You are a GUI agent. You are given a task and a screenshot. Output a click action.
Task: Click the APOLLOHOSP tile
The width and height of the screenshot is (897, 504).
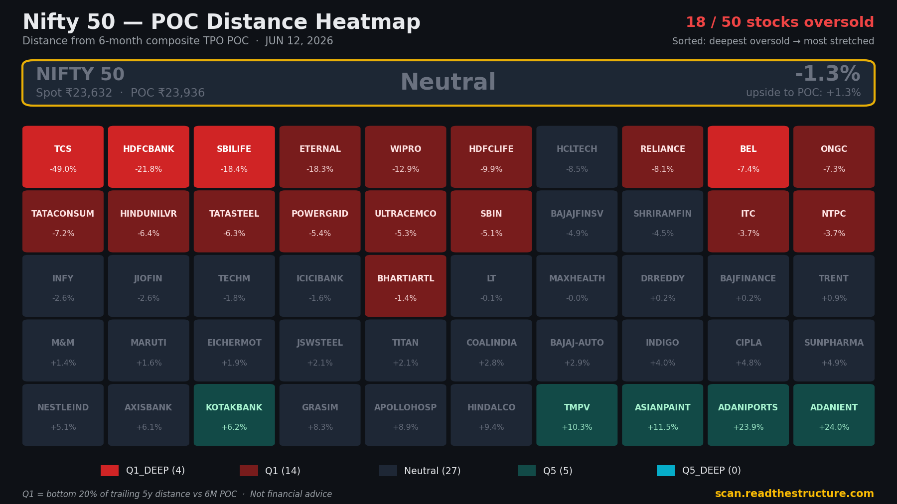click(x=406, y=415)
